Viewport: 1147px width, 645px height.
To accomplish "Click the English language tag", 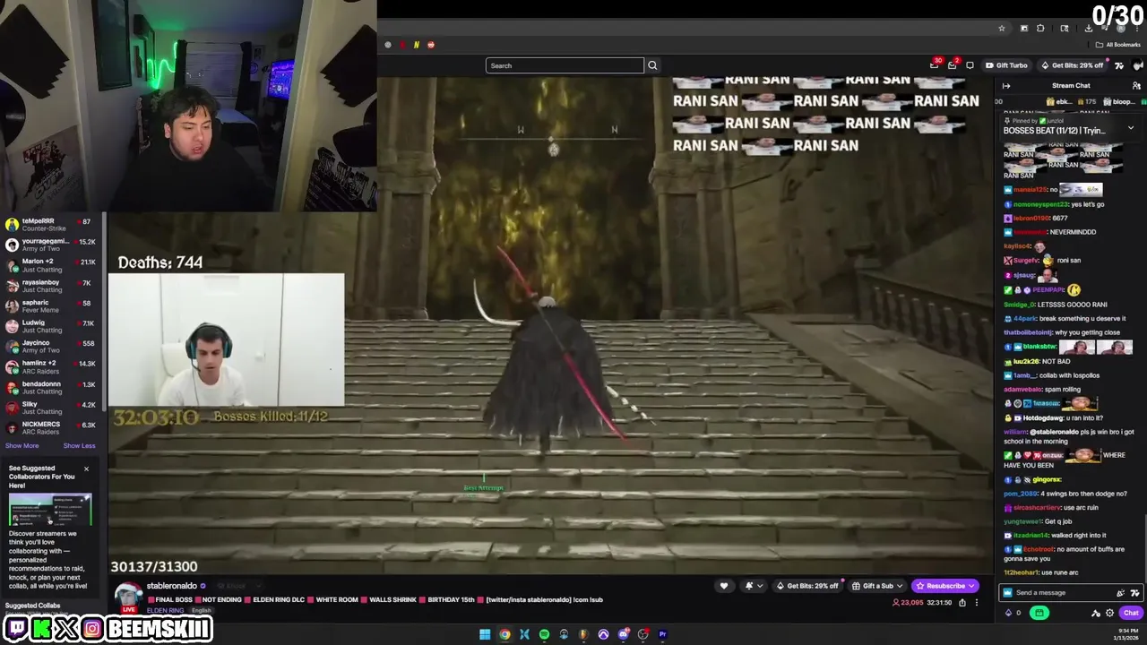I will click(x=201, y=611).
